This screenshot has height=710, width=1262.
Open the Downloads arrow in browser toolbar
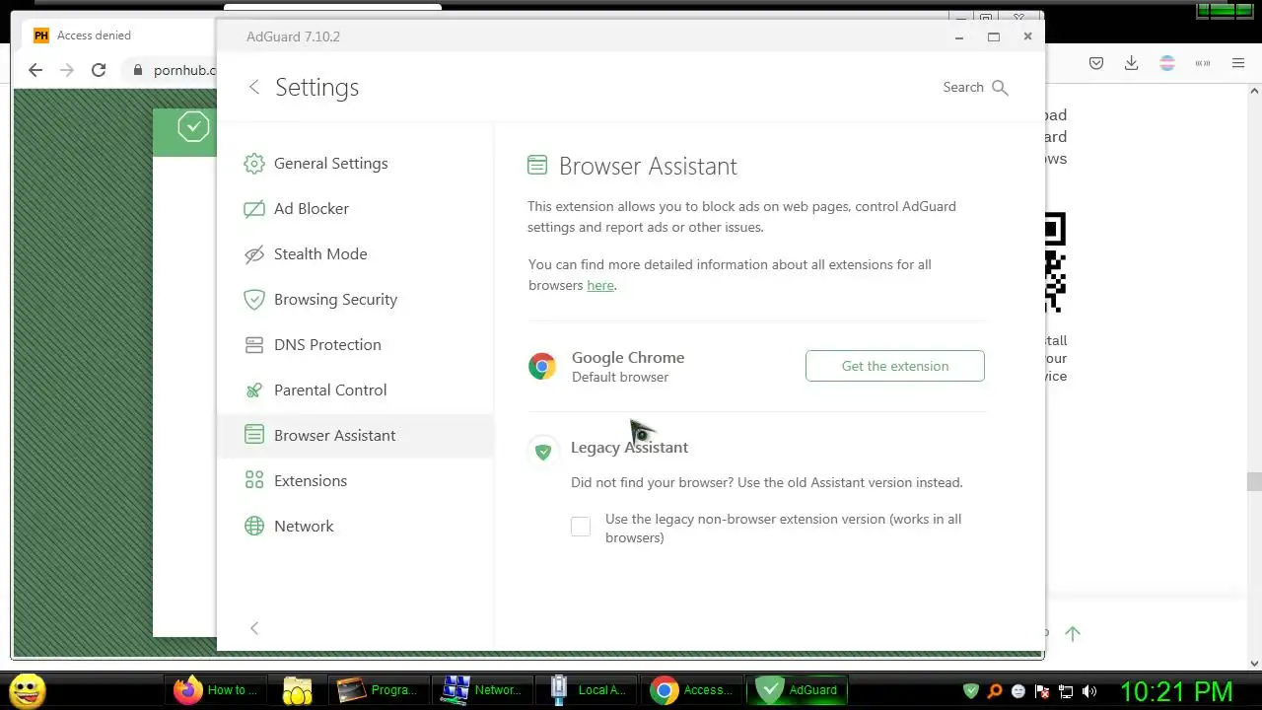(x=1132, y=63)
